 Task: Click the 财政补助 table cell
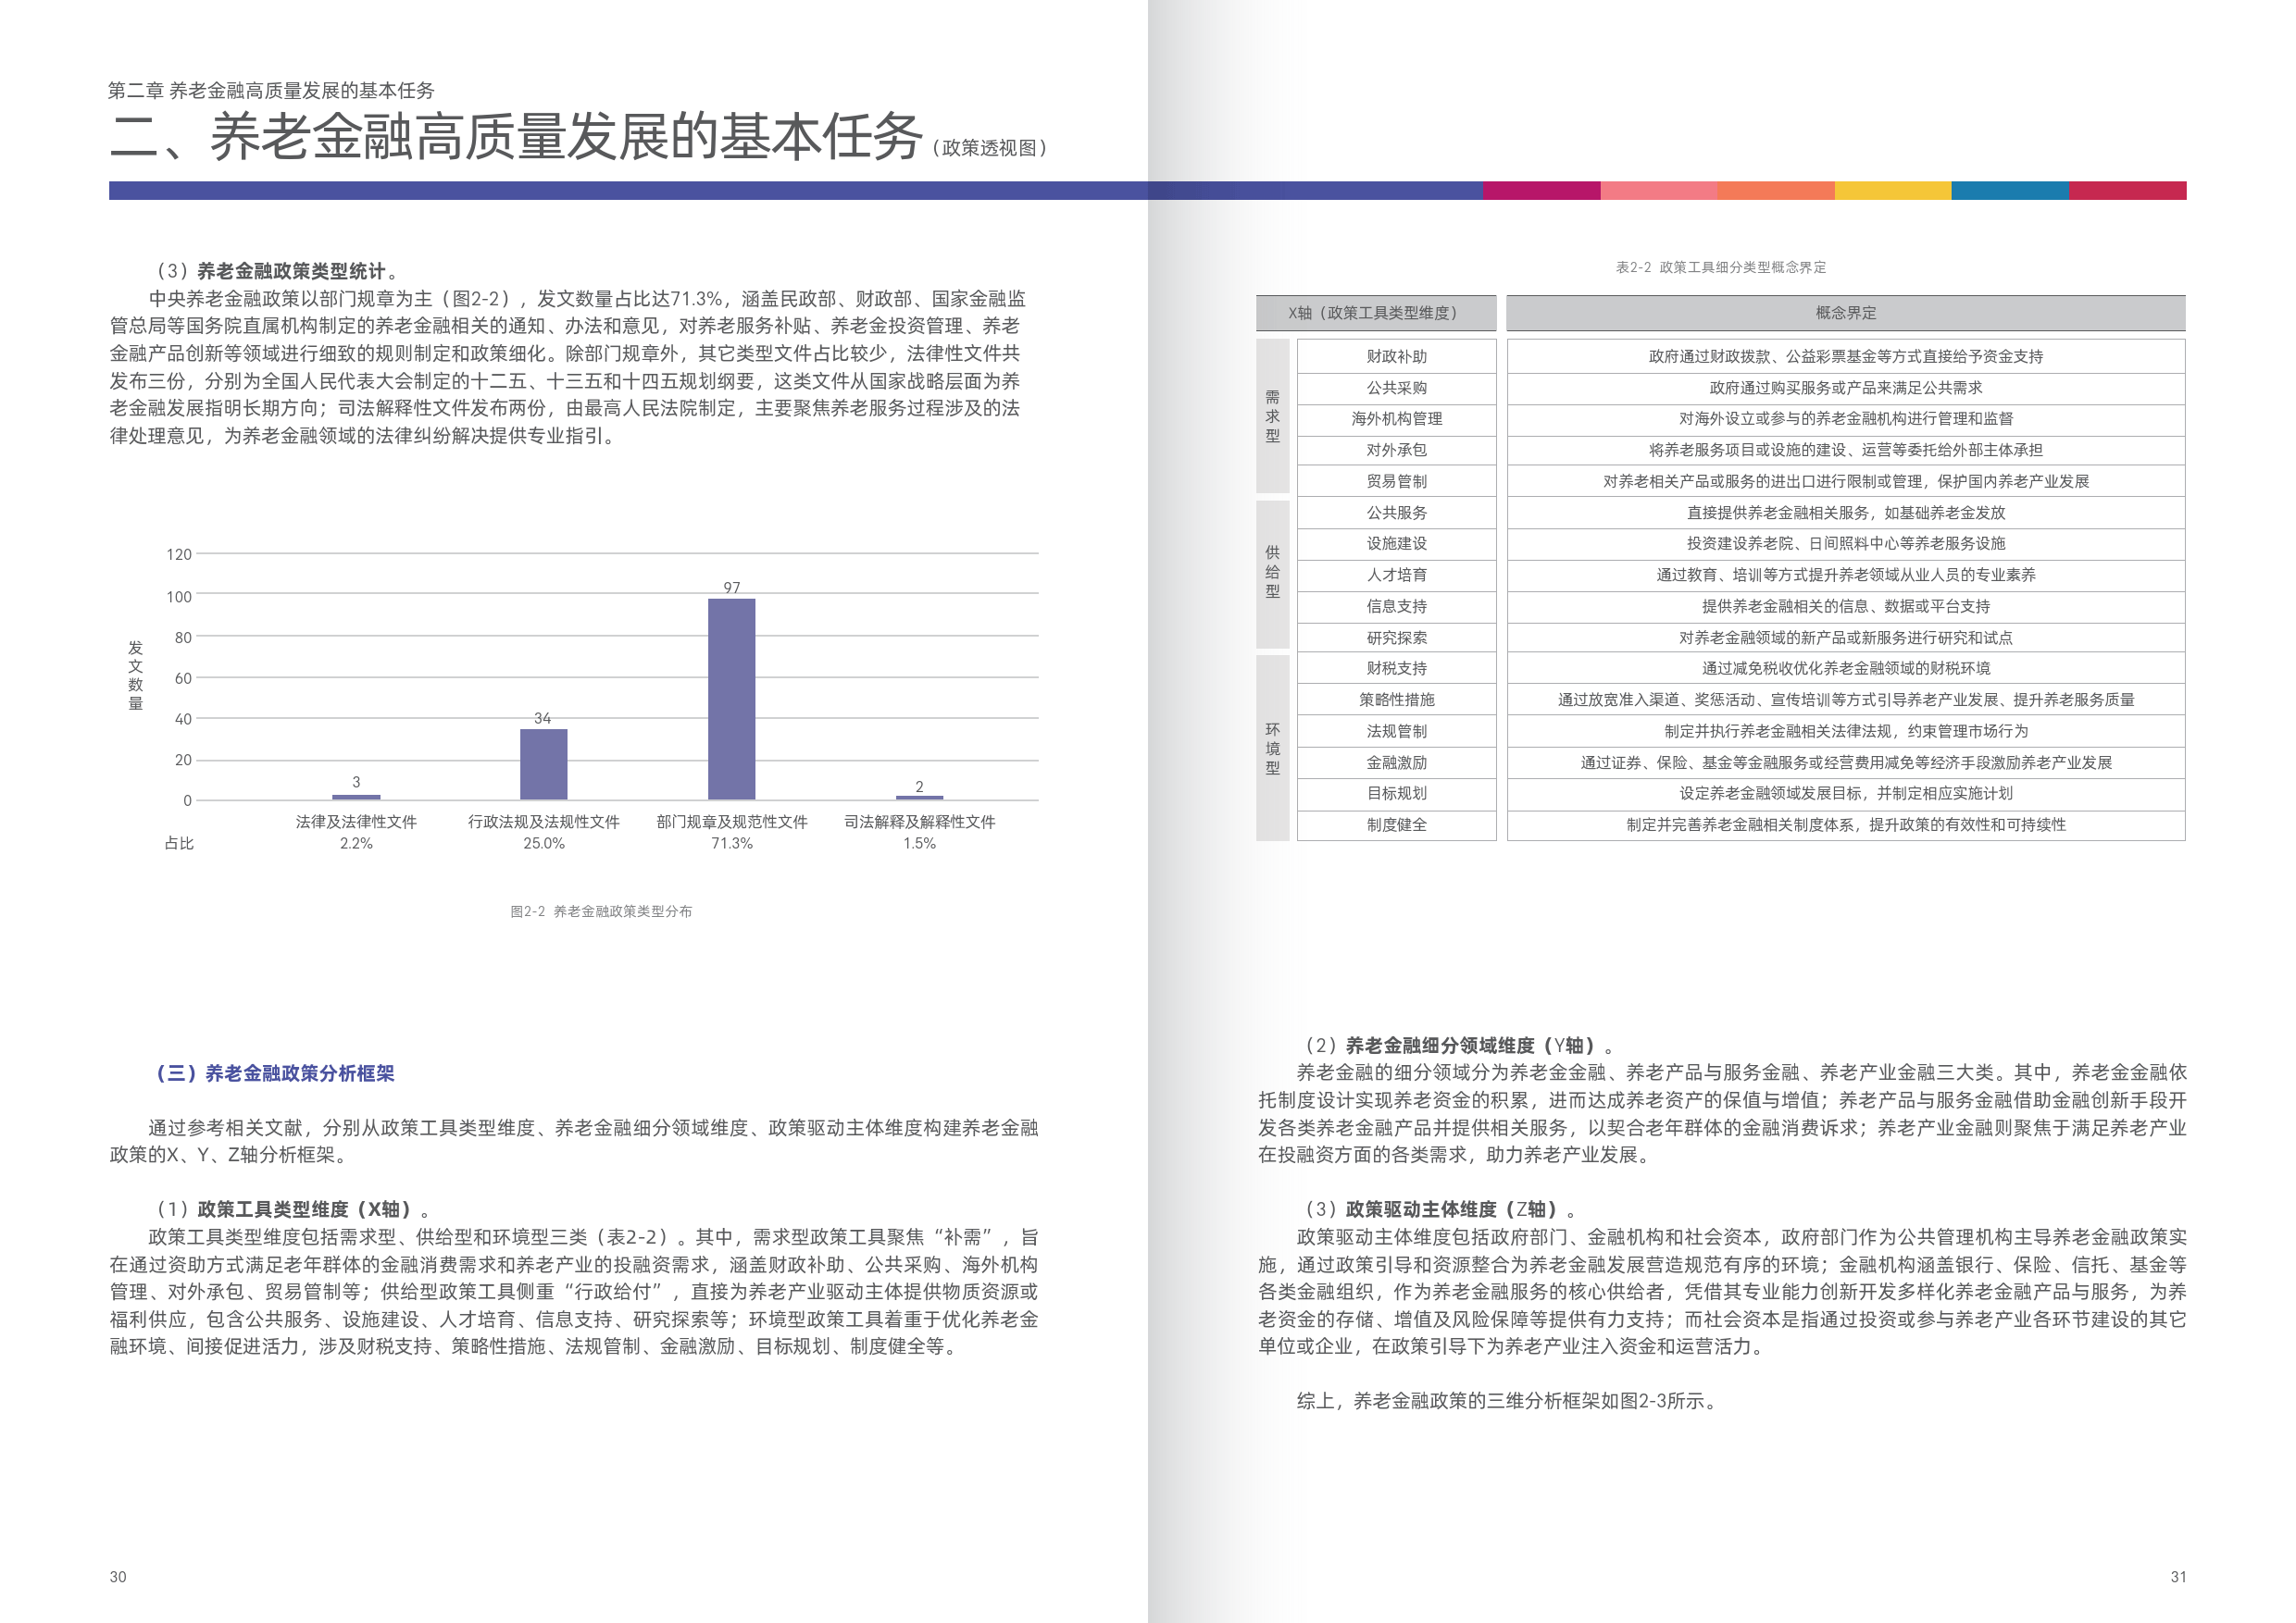tap(1395, 355)
